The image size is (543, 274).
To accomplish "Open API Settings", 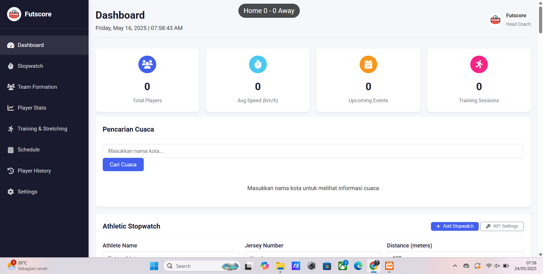I will pos(502,226).
